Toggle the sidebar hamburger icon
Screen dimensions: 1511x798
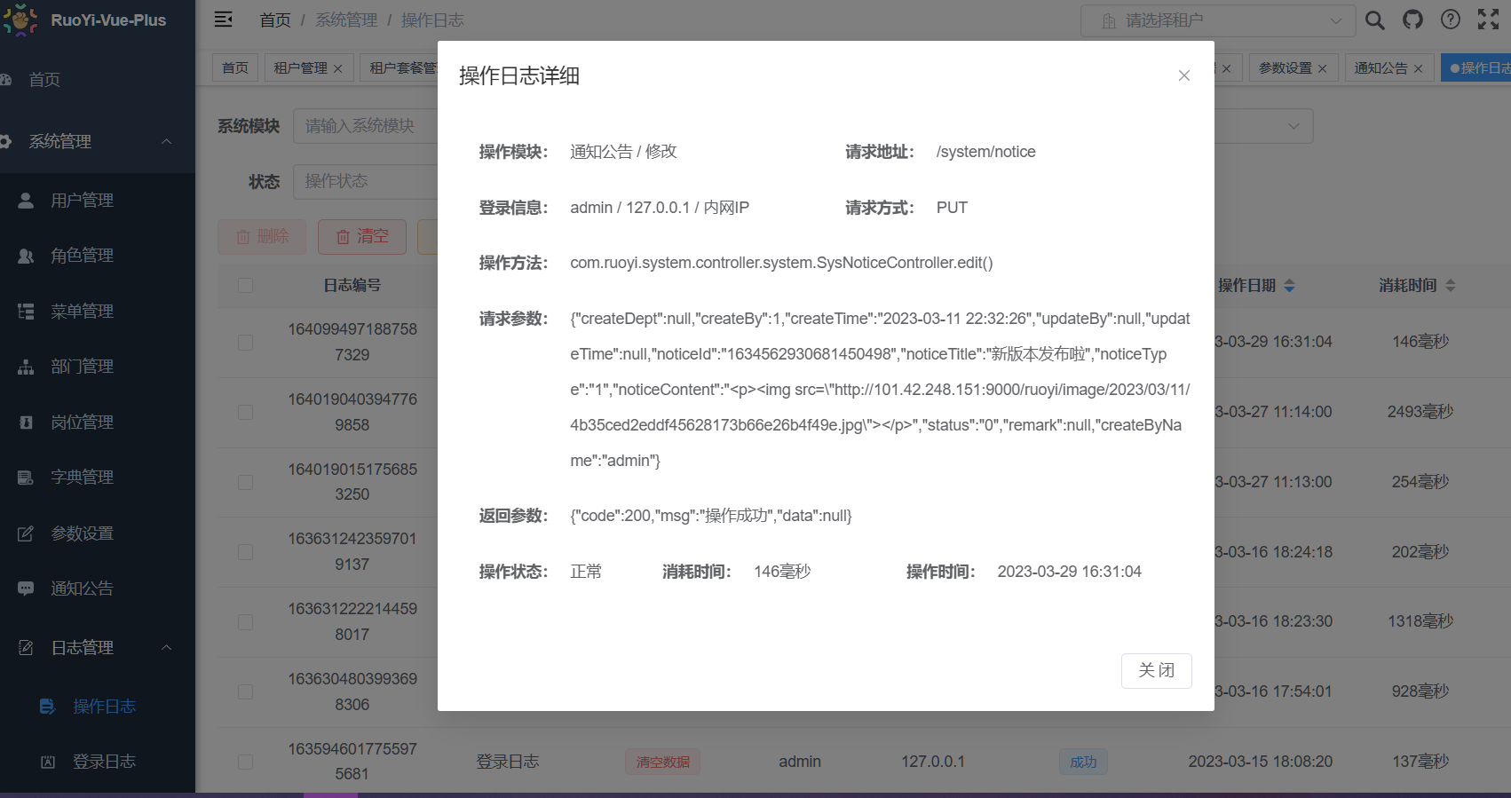coord(224,20)
